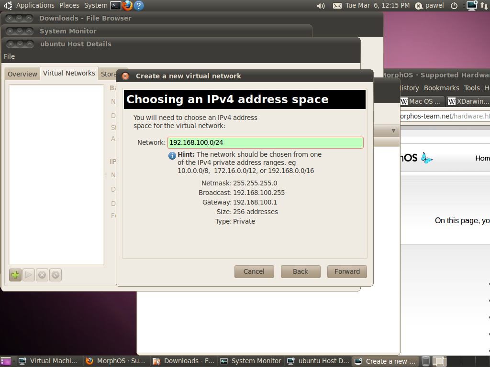Open the Places menu
Screen dimensions: 490x367
coord(69,5)
